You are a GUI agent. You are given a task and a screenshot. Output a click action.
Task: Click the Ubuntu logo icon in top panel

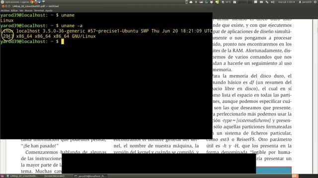coord(2,2)
